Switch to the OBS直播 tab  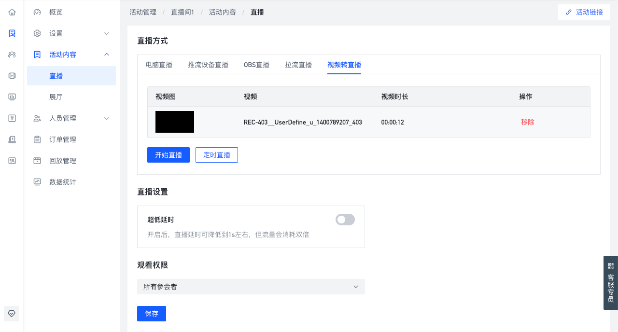click(x=256, y=65)
